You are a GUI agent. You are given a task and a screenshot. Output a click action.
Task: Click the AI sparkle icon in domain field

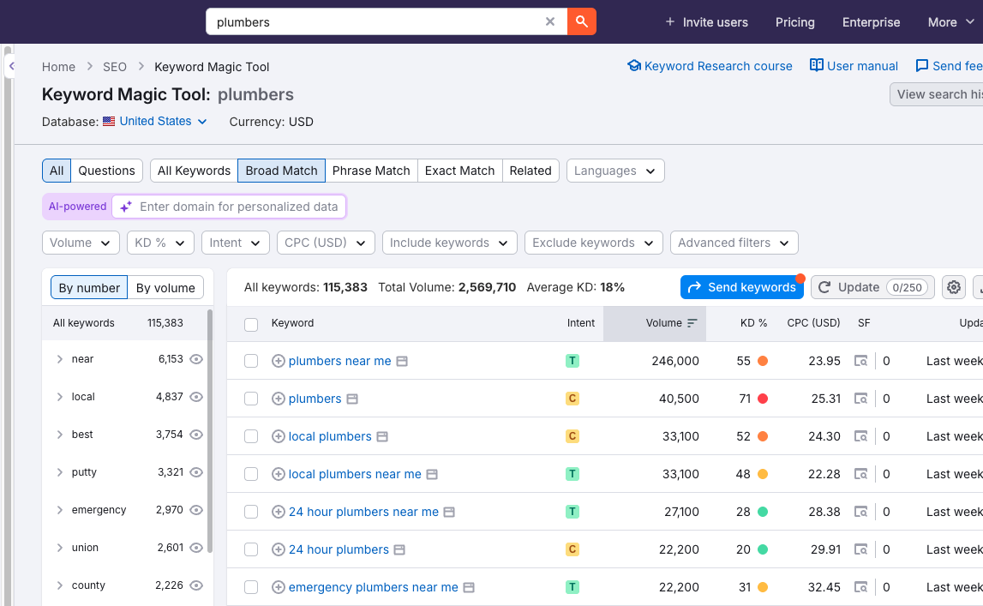pos(126,207)
